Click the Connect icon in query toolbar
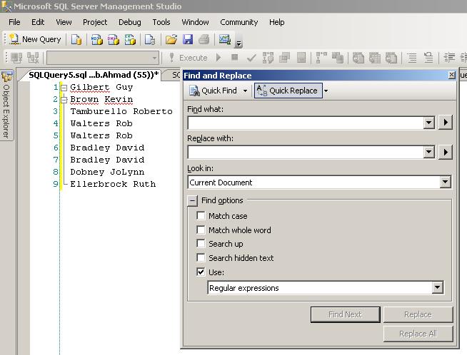467x355 pixels. 16,57
